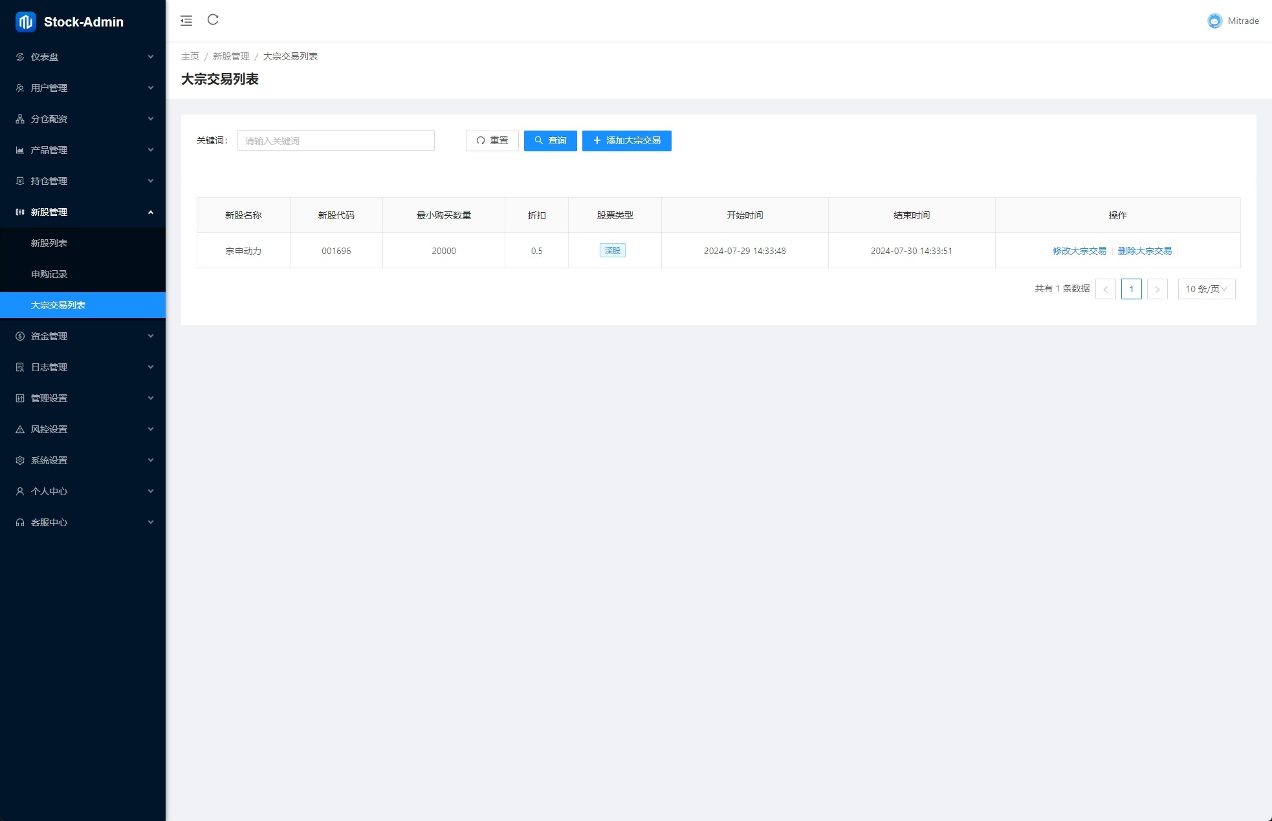1272x821 pixels.
Task: Click the 添加大宗交易 button
Action: [x=626, y=141]
